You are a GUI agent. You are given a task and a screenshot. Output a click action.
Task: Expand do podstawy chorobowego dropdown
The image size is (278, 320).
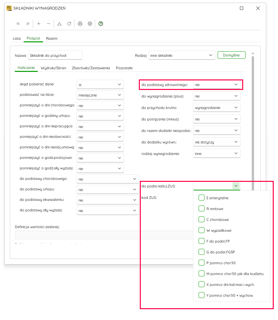click(108, 179)
